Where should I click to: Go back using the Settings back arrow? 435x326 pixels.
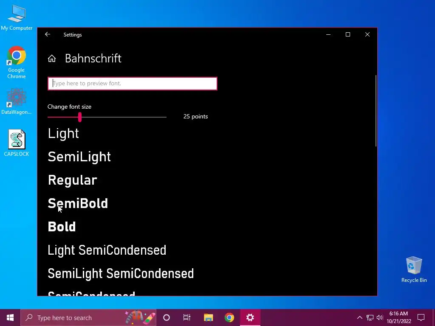pyautogui.click(x=48, y=34)
